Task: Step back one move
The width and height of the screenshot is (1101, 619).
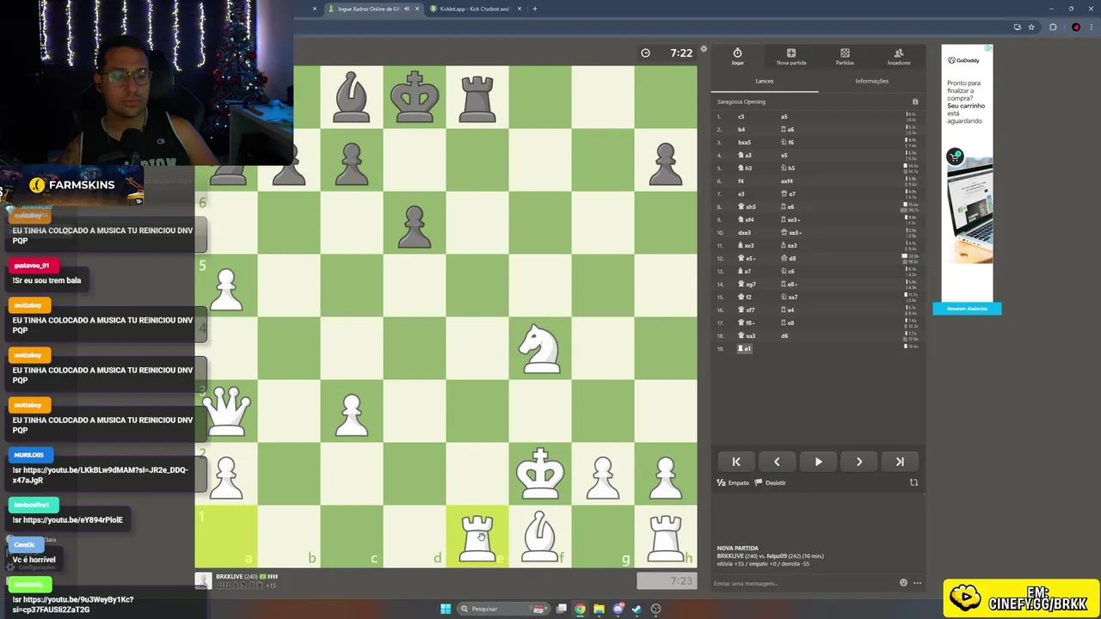Action: (777, 462)
